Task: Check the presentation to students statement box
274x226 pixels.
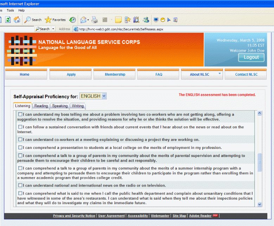Action: click(x=20, y=147)
